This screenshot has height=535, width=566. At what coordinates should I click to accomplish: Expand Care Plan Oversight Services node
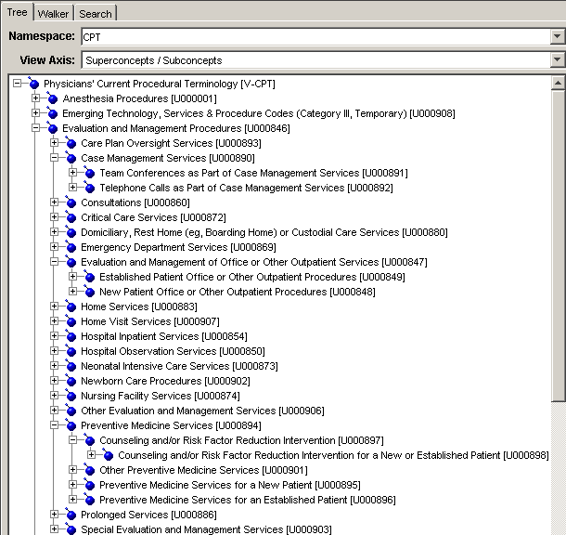pos(54,143)
